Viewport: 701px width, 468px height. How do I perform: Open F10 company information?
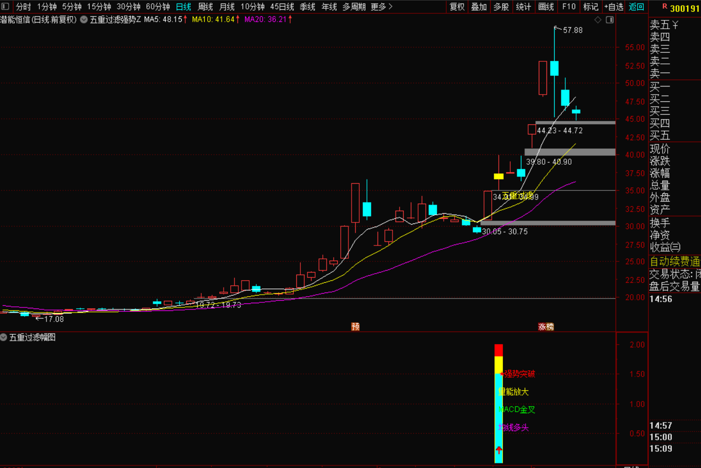(569, 7)
